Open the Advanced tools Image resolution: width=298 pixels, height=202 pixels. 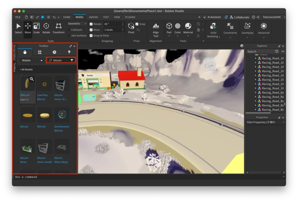pos(264,31)
